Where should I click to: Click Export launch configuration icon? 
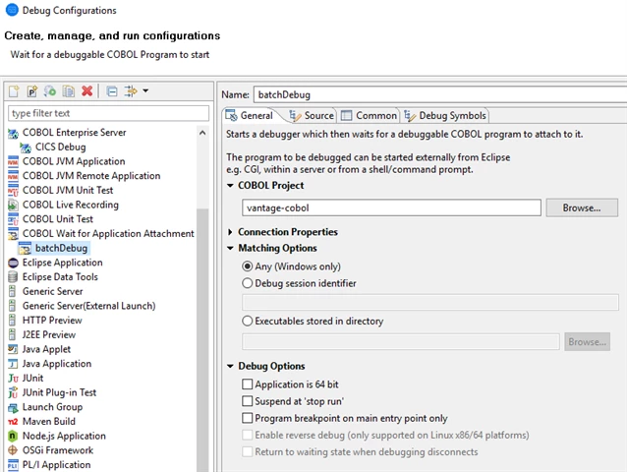[50, 91]
